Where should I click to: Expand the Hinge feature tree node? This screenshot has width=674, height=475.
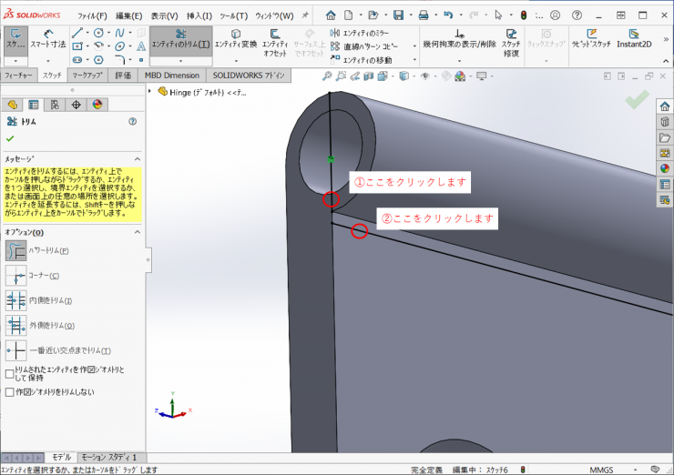click(x=150, y=91)
